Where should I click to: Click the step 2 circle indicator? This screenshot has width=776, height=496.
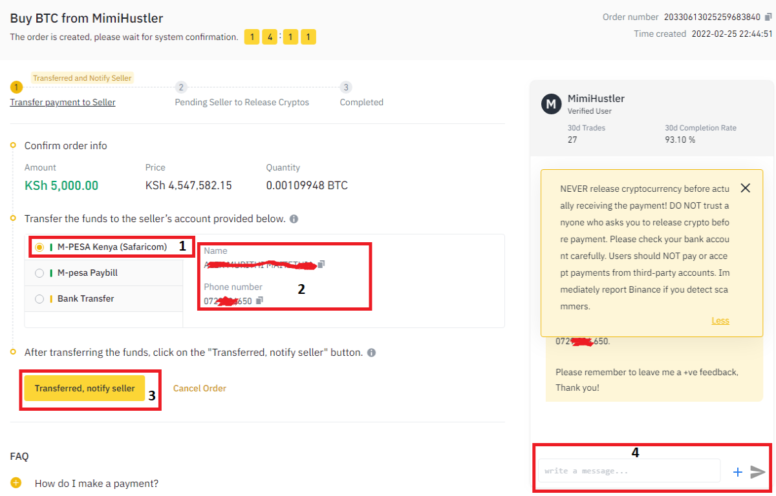[x=181, y=87]
